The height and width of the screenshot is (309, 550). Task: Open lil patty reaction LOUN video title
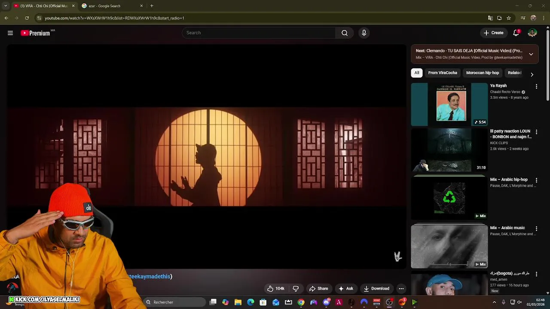pos(511,134)
